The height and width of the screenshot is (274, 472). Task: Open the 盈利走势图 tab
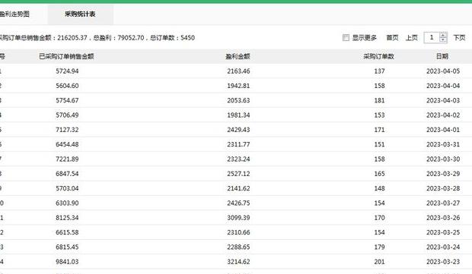click(14, 14)
